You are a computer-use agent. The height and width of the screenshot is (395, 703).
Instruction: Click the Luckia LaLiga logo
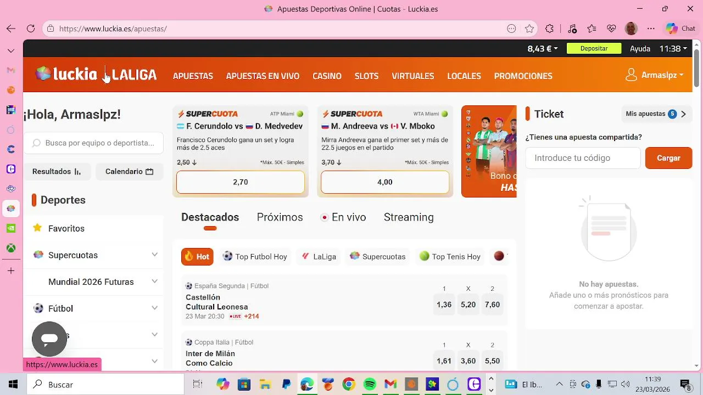pyautogui.click(x=96, y=75)
